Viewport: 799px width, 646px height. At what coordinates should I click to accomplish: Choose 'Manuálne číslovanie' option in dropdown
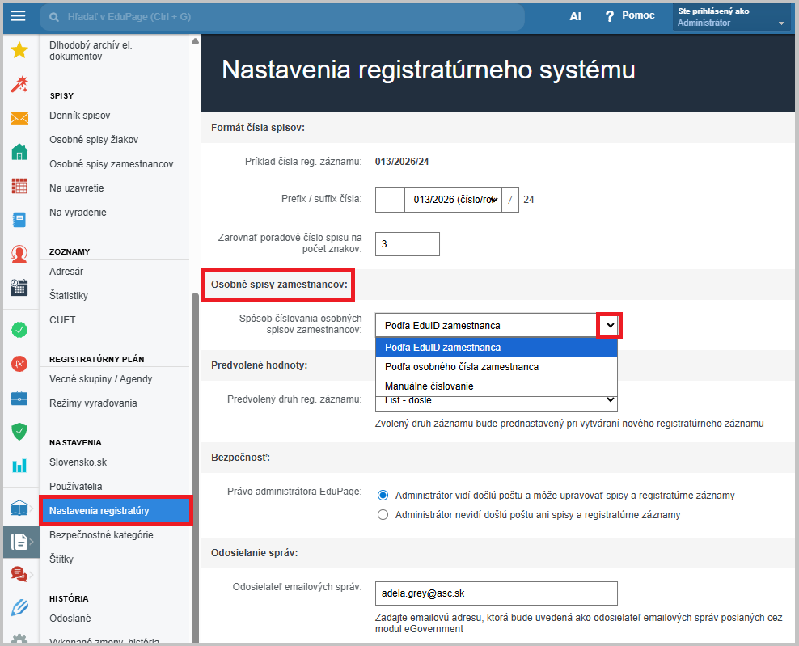429,386
